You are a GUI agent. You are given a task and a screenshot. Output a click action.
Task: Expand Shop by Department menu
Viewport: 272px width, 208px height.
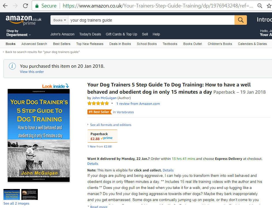[x=18, y=33]
